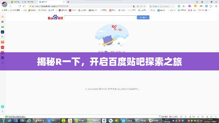This screenshot has width=219, height=123.
Task: Close the active Tieba tab
Action: coord(64,2)
